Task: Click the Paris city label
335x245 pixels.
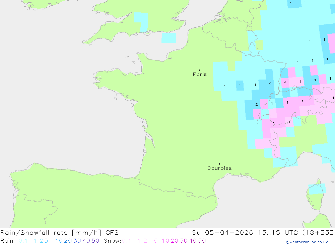Action: [x=200, y=74]
